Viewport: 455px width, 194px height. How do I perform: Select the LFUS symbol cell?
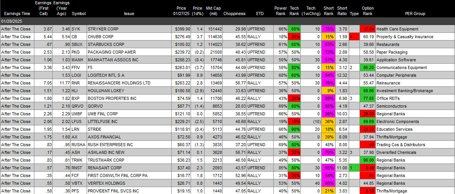tap(78, 121)
